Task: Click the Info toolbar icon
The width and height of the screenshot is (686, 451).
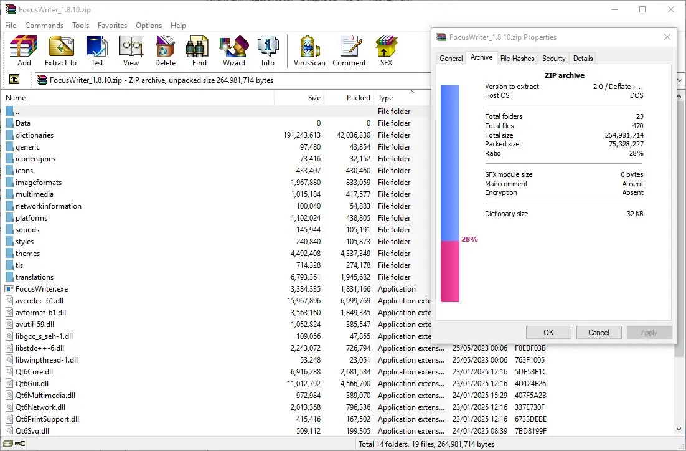Action: click(268, 51)
